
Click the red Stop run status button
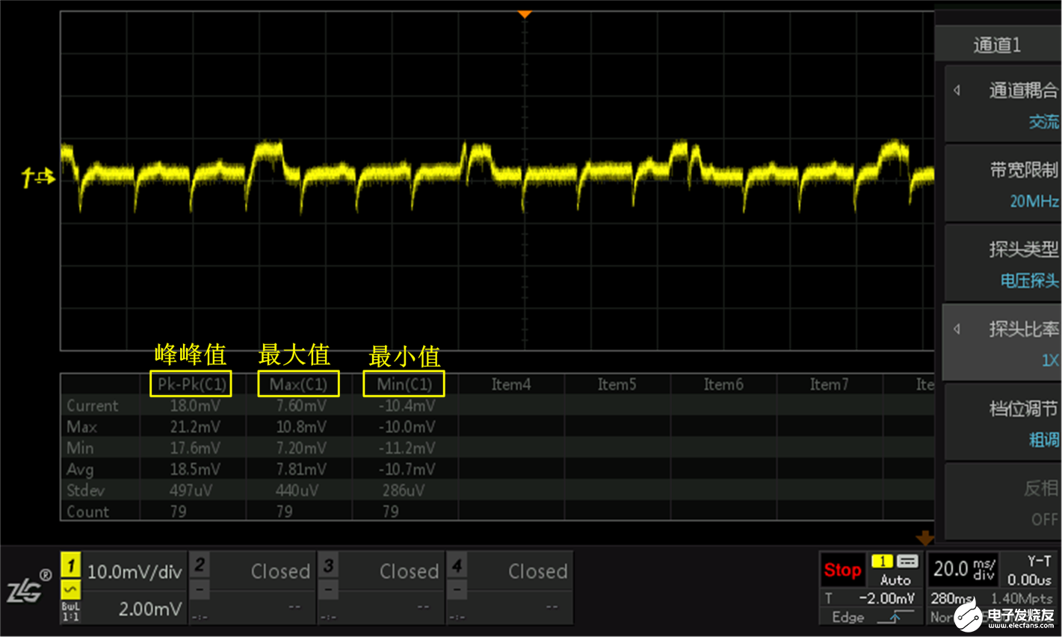point(842,571)
